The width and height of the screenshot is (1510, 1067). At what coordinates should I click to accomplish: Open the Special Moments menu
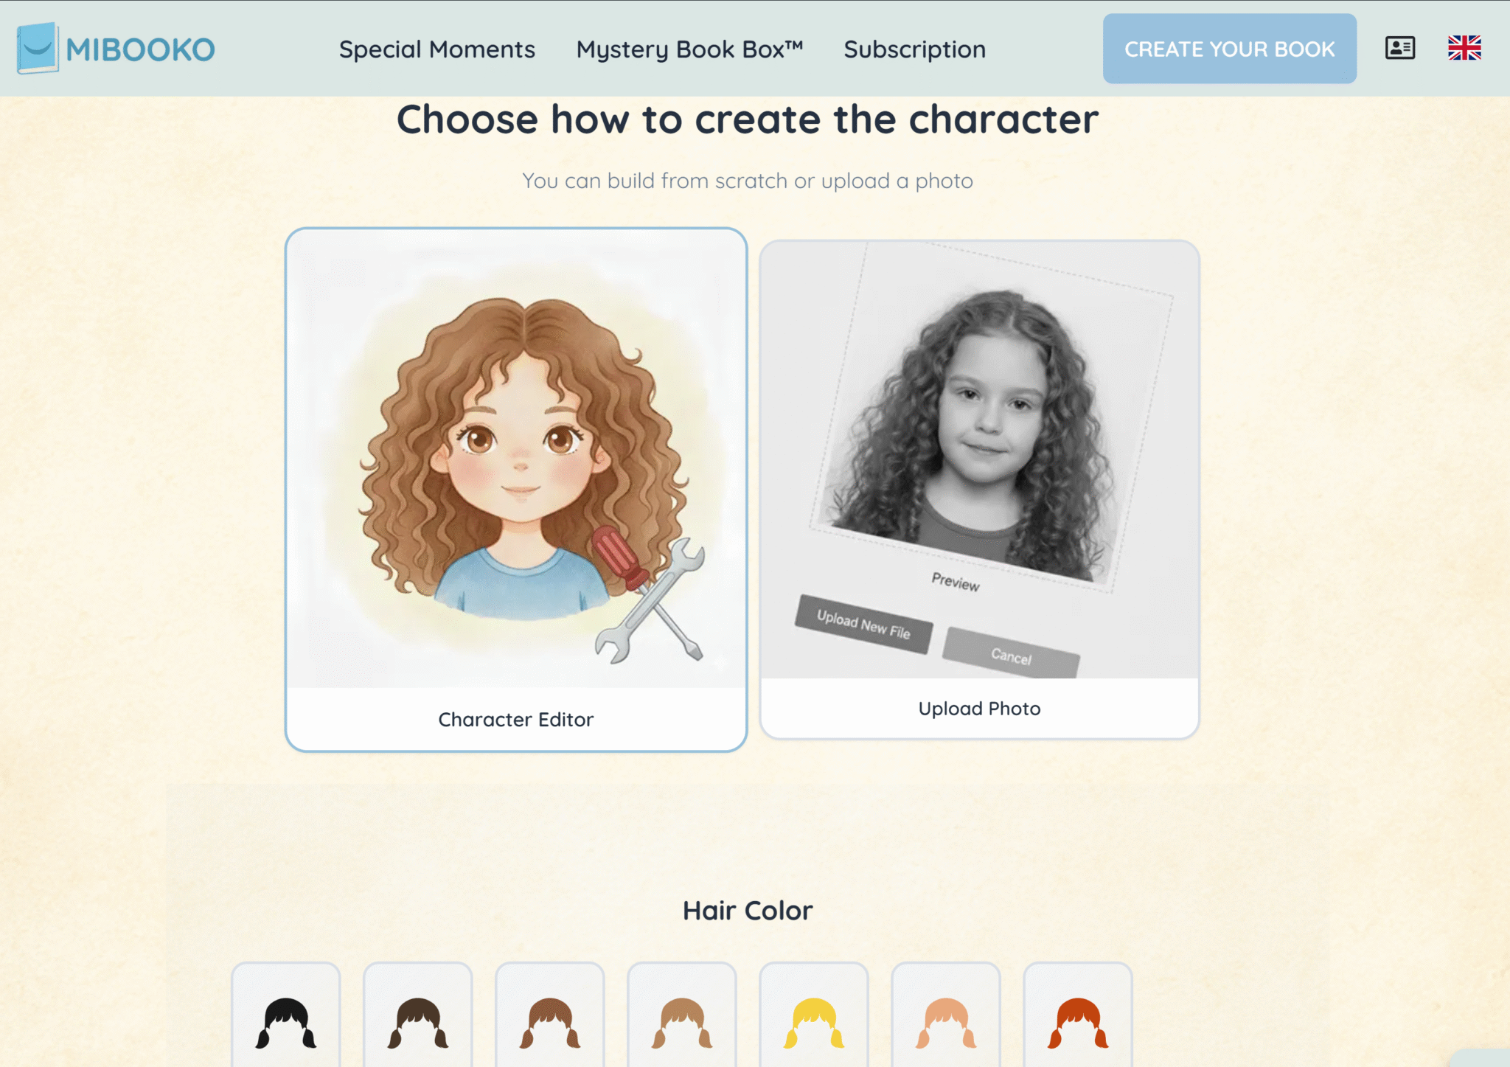pos(437,49)
